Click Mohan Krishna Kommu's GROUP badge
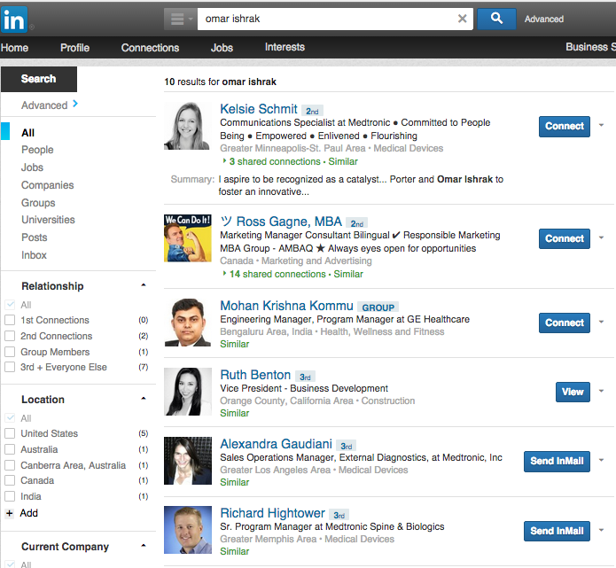Image resolution: width=616 pixels, height=568 pixels. click(378, 307)
